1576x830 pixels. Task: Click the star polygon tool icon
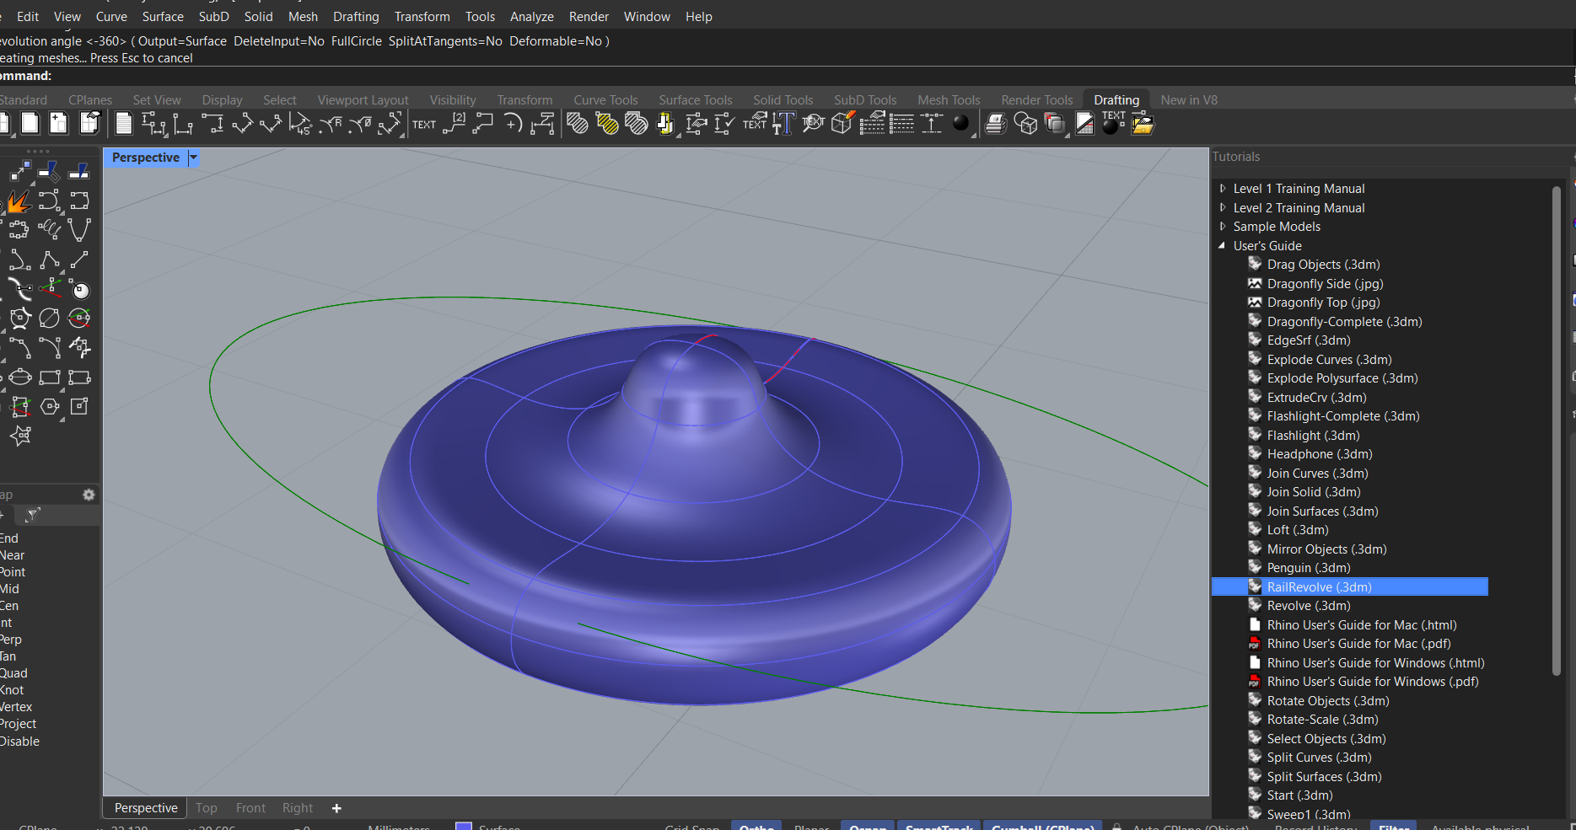tap(20, 436)
